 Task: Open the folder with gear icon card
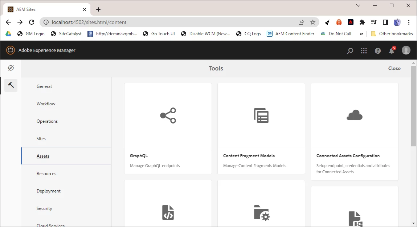262,213
